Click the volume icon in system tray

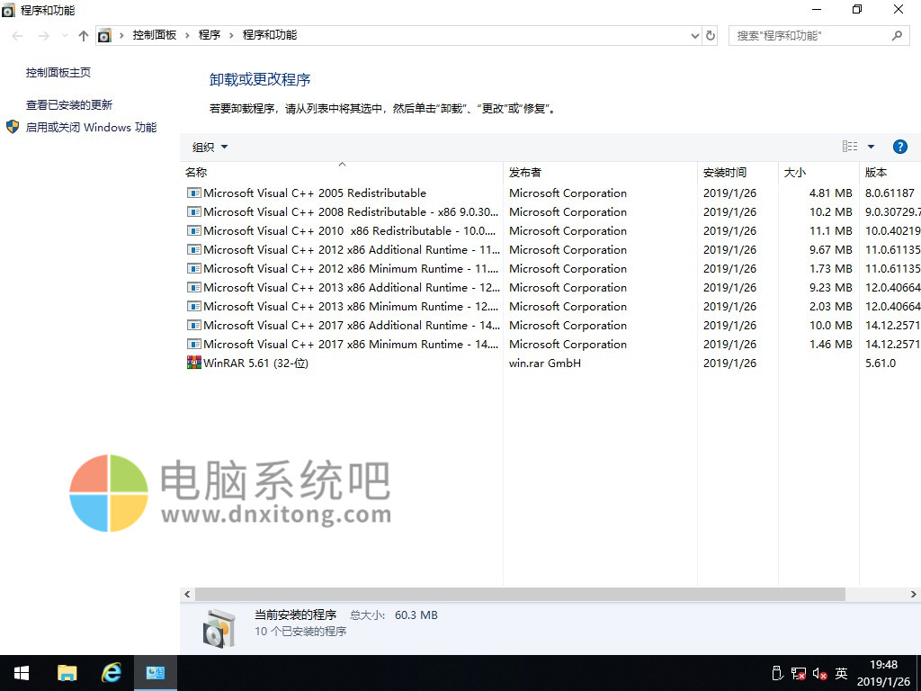(x=819, y=673)
